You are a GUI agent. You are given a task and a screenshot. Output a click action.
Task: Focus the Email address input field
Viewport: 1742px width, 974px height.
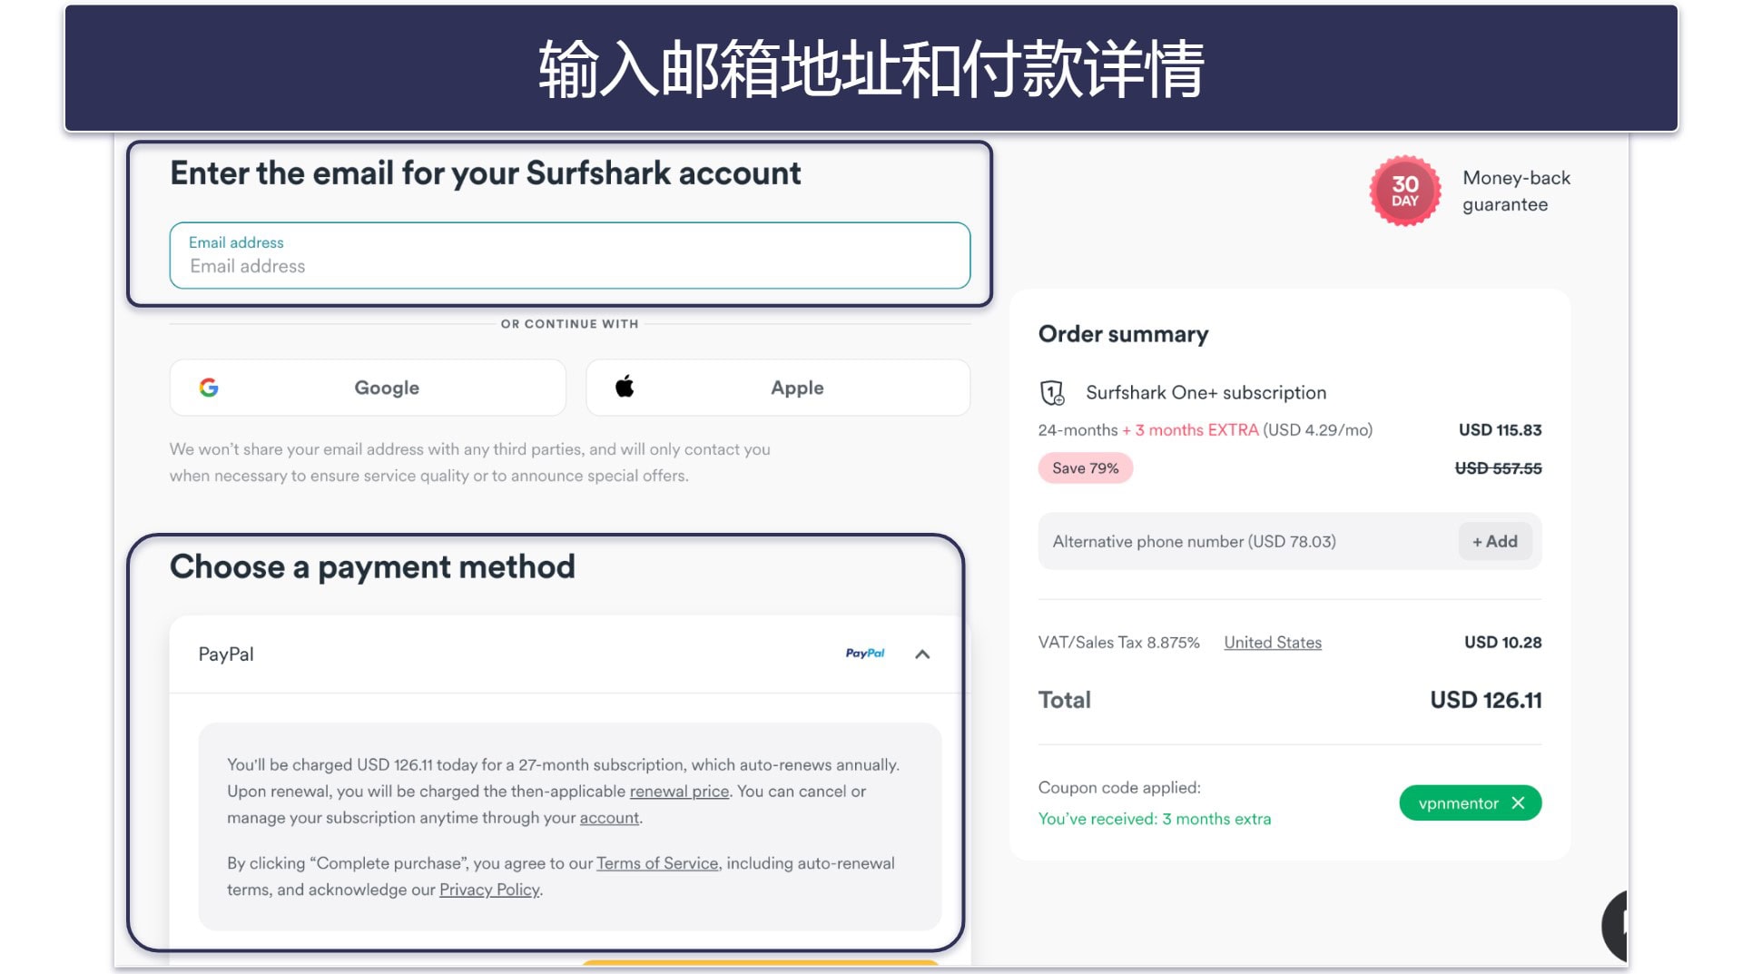click(x=570, y=255)
